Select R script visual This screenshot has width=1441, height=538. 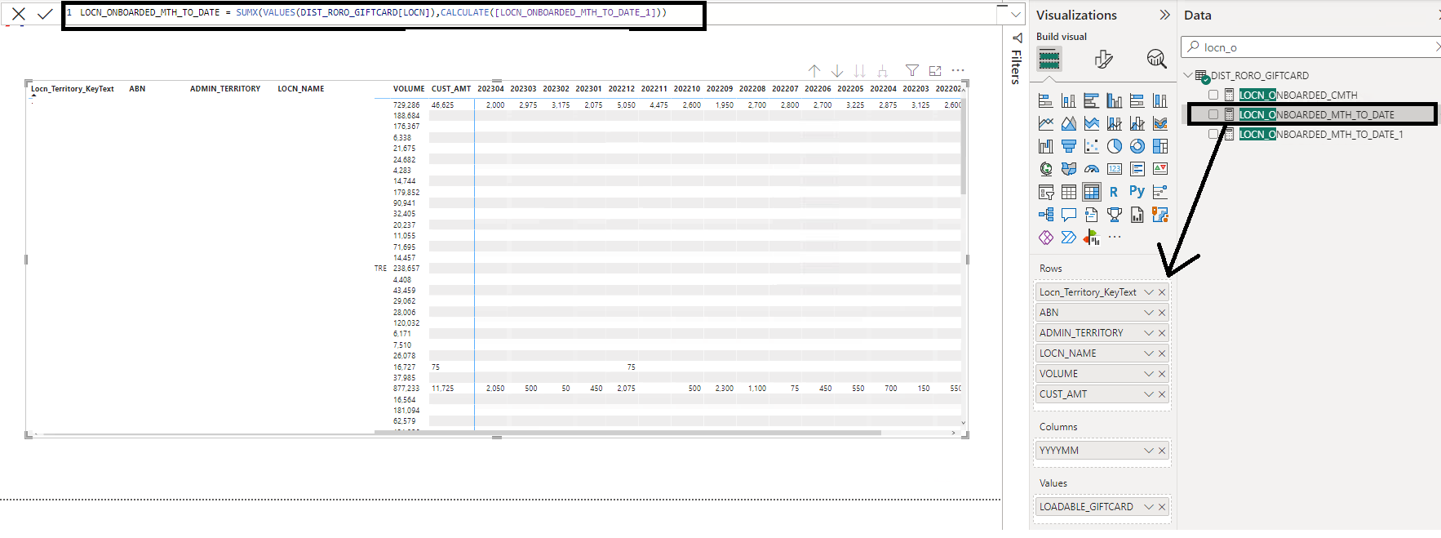[1115, 192]
